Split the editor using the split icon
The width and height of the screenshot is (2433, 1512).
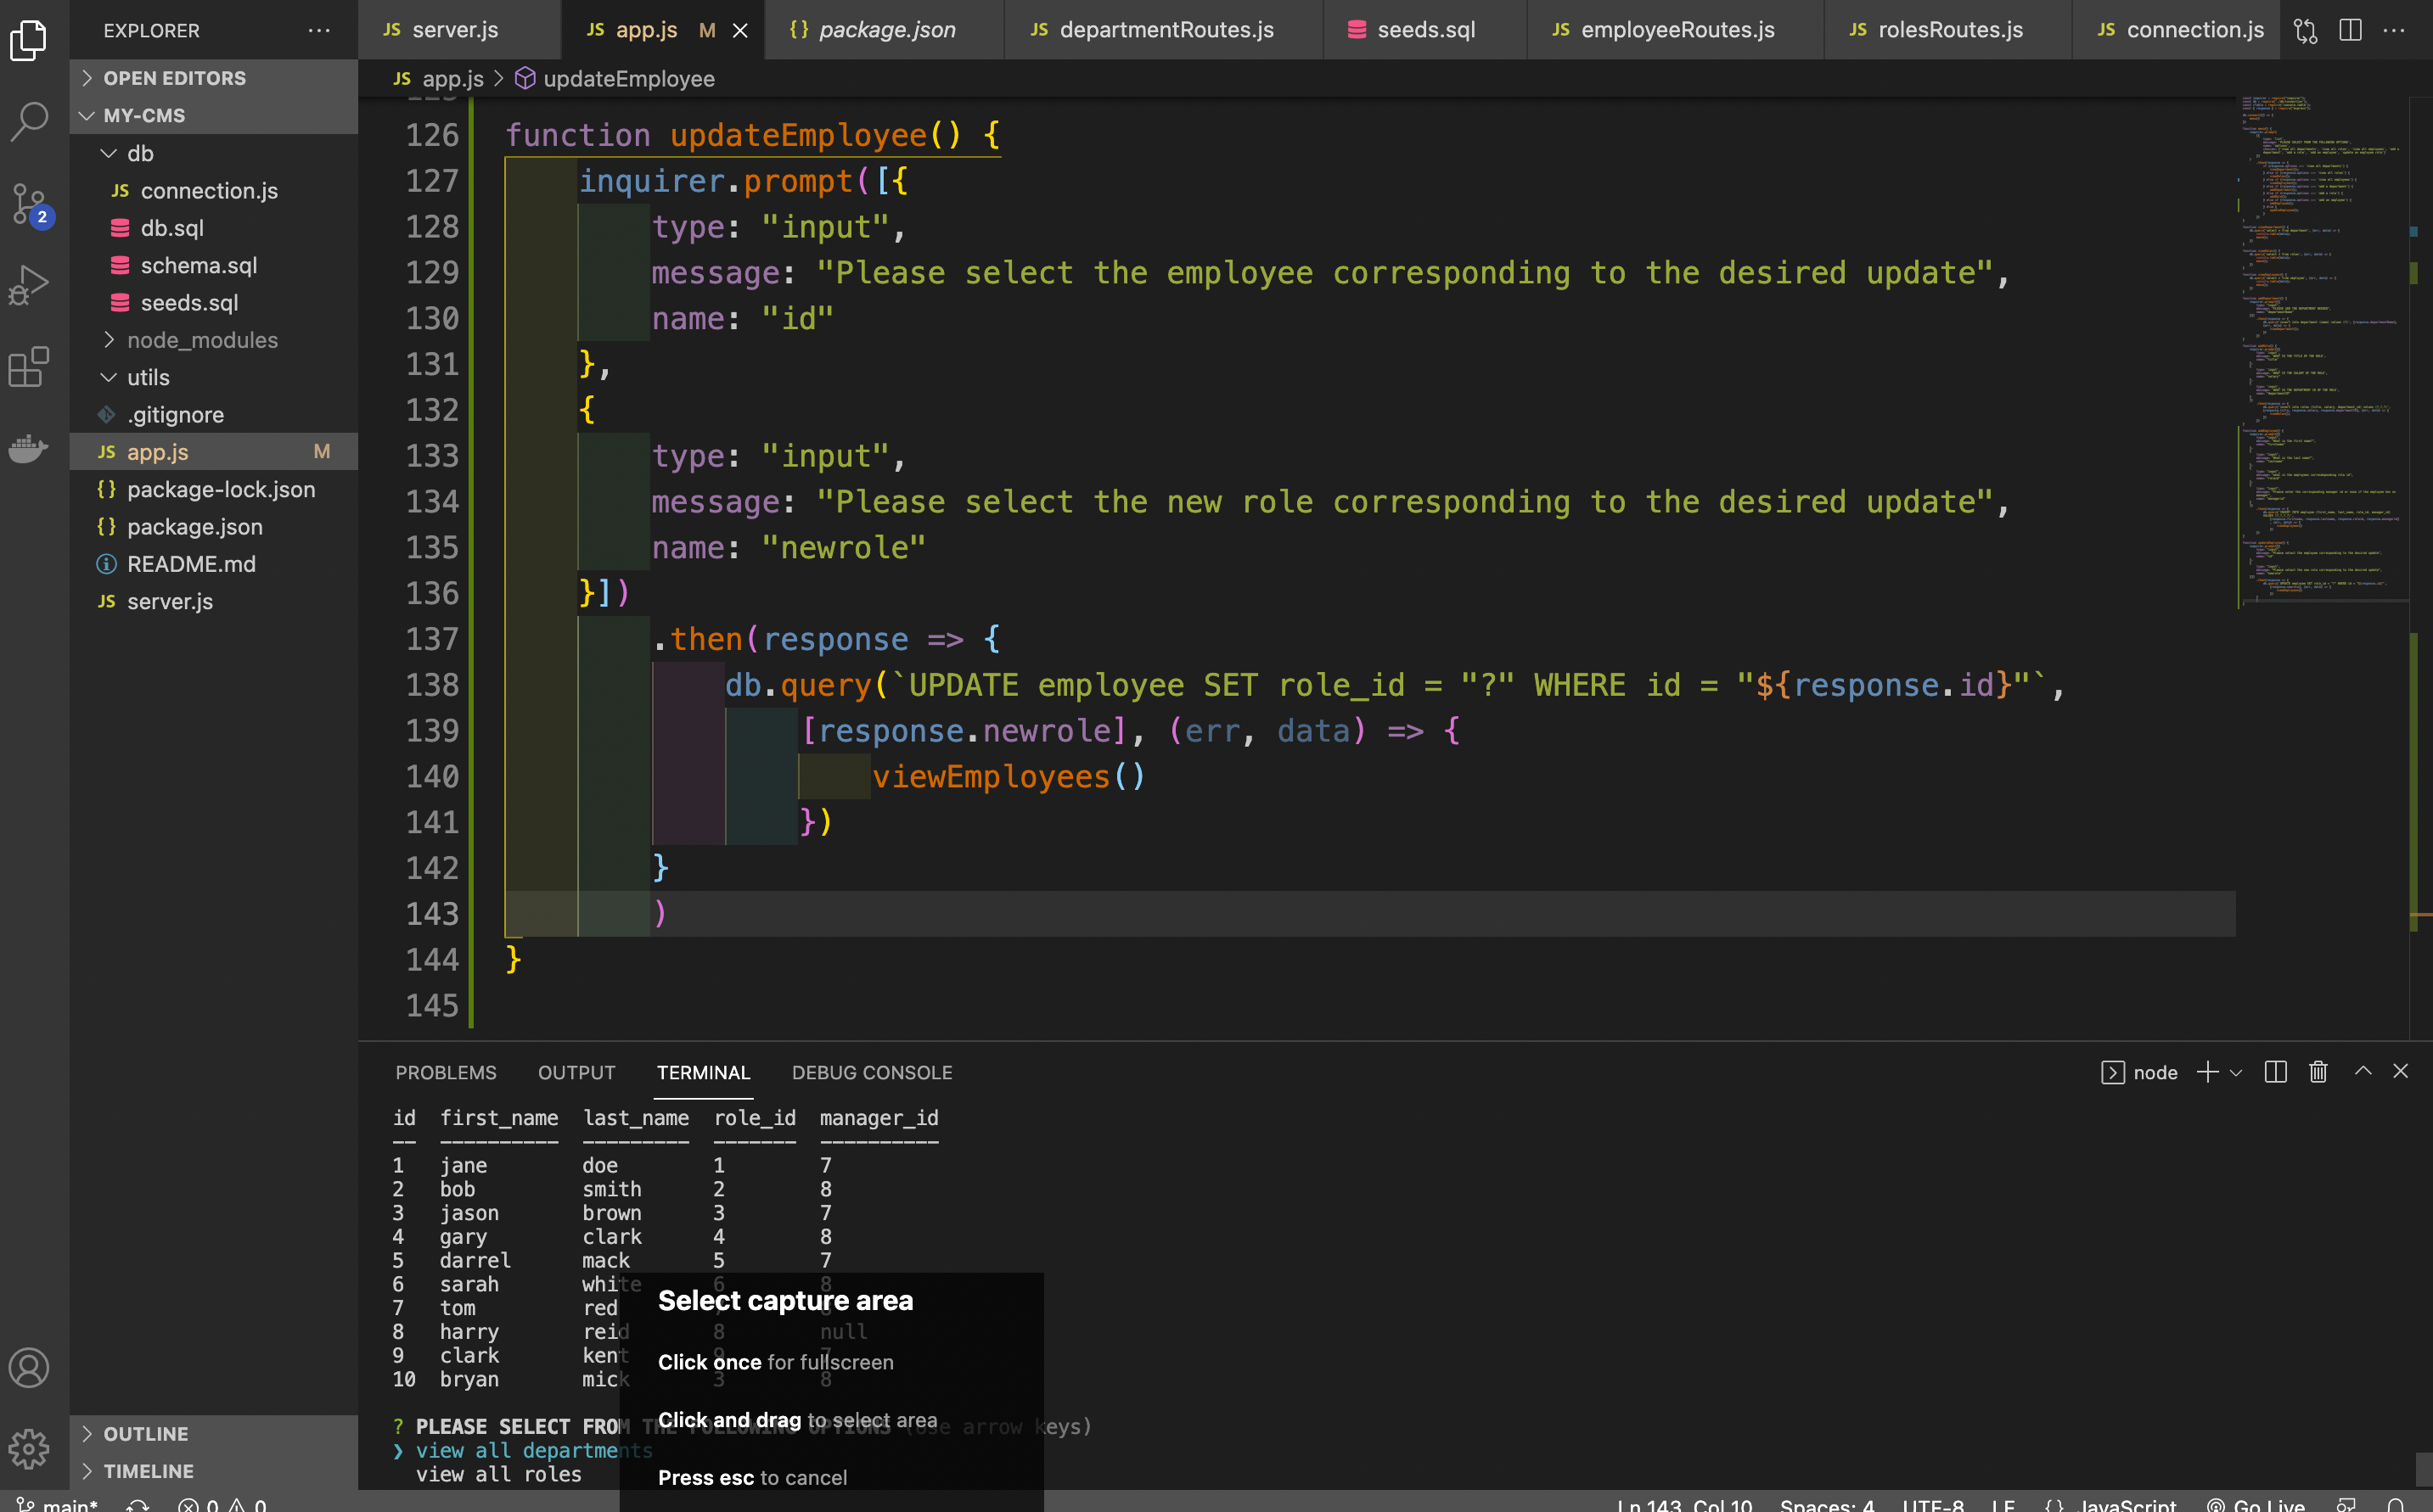point(2349,30)
